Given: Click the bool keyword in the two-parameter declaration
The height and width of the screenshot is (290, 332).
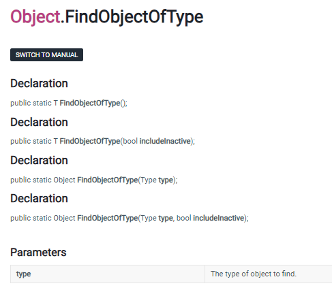Looking at the screenshot, I should point(184,218).
